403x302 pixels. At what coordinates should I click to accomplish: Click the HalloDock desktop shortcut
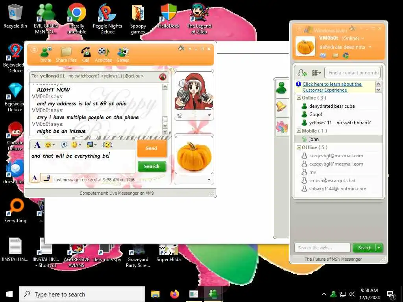click(168, 16)
